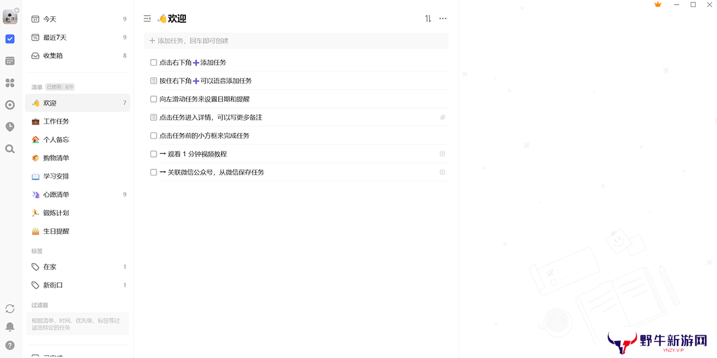The height and width of the screenshot is (358, 717).
Task: Filter by the 在家 tag
Action: 78,267
